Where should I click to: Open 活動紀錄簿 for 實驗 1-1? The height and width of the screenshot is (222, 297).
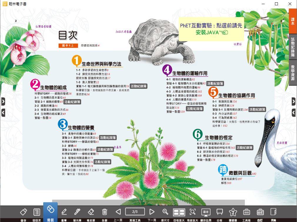tap(139, 86)
